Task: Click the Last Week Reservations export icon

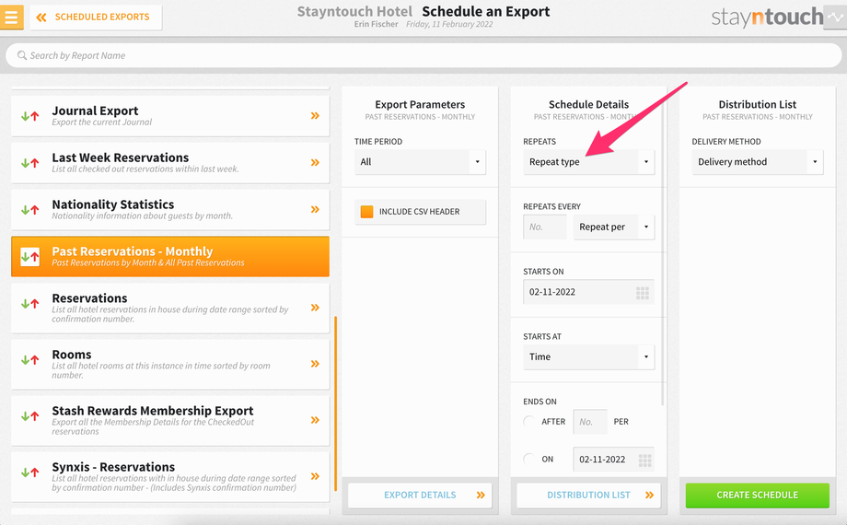Action: coord(30,163)
